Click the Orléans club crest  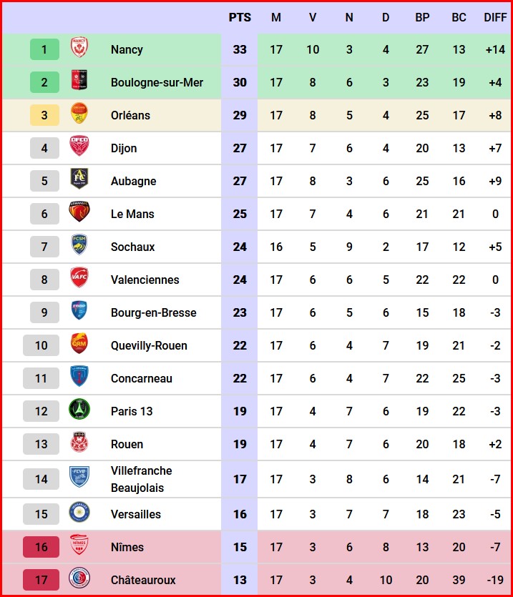click(x=79, y=114)
